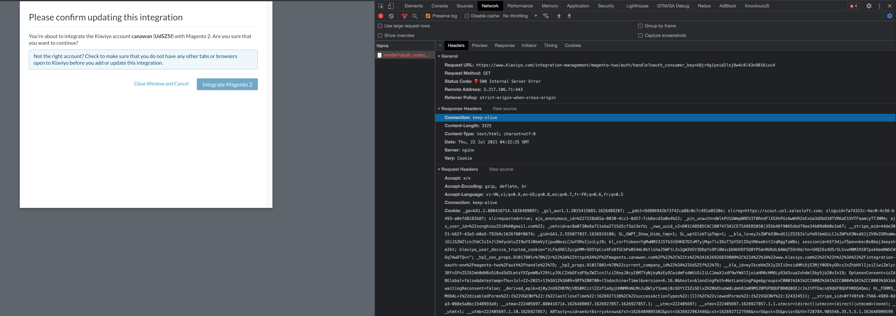Check Use large request rows
Image resolution: width=896 pixels, height=316 pixels.
(x=380, y=26)
